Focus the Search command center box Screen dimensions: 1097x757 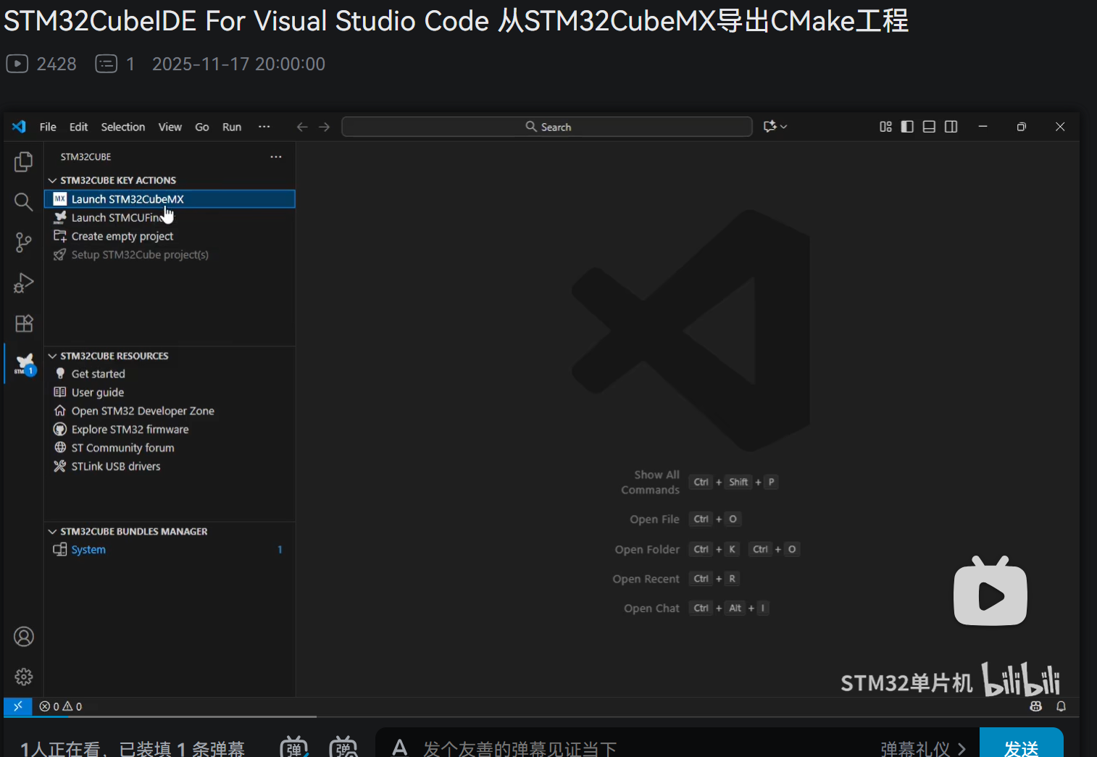coord(547,127)
